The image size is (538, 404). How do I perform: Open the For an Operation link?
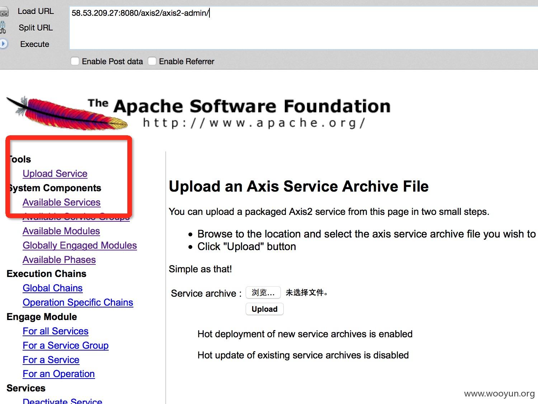coord(58,374)
